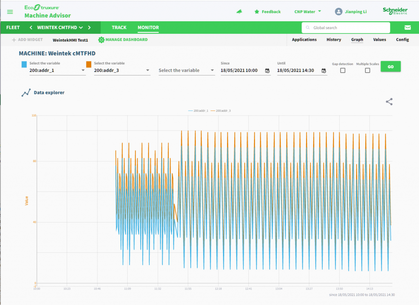This screenshot has height=305, width=419.
Task: Open the Applications tab
Action: [304, 40]
